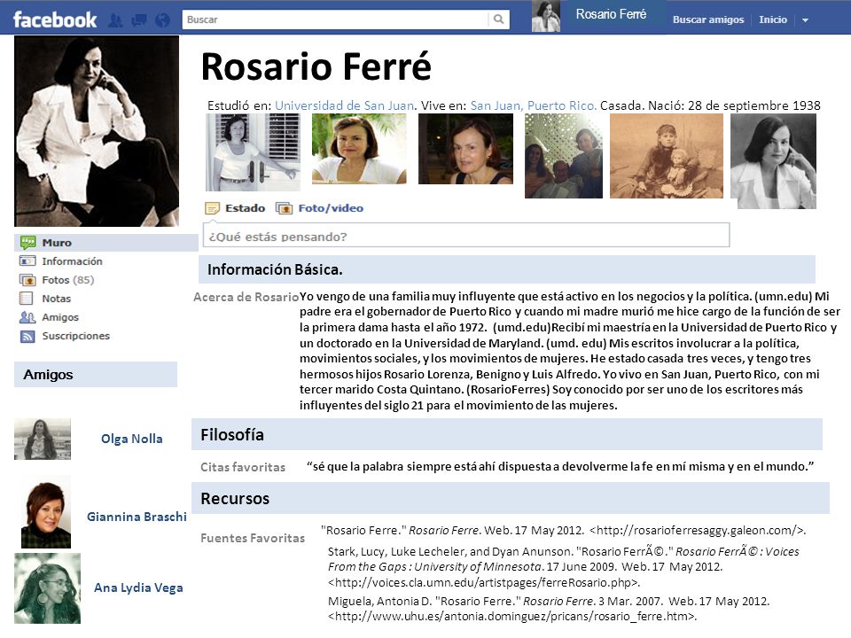Open Suscripciones in the left sidebar

pos(76,336)
